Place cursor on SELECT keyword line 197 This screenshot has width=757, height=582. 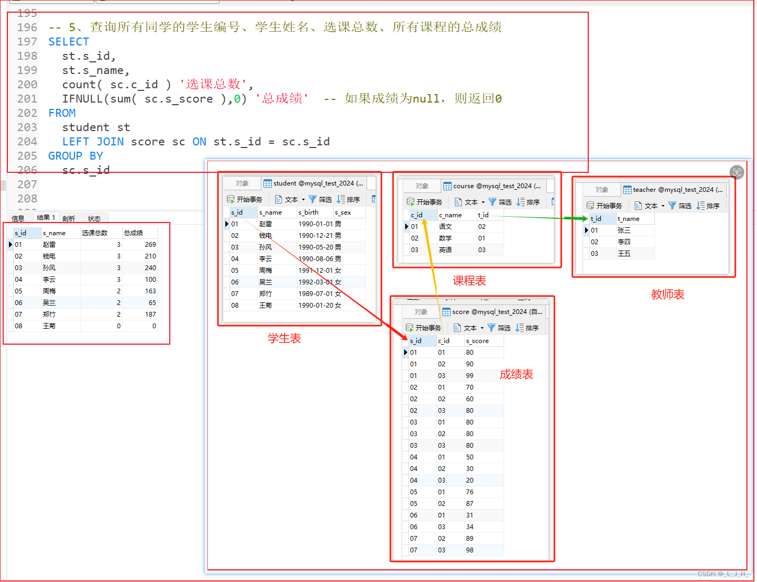click(69, 42)
